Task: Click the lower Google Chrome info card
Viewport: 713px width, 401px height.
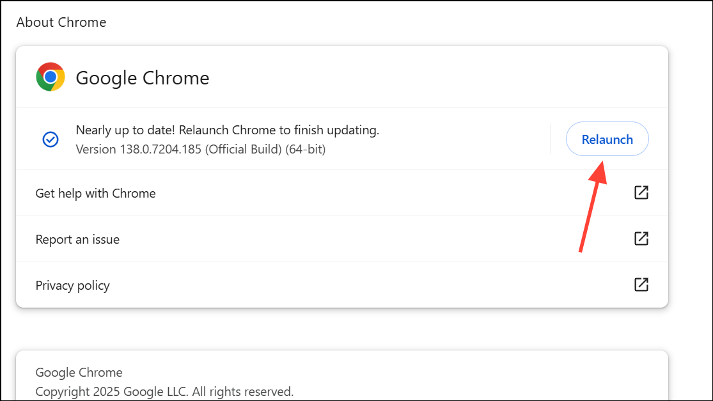Action: coord(342,377)
